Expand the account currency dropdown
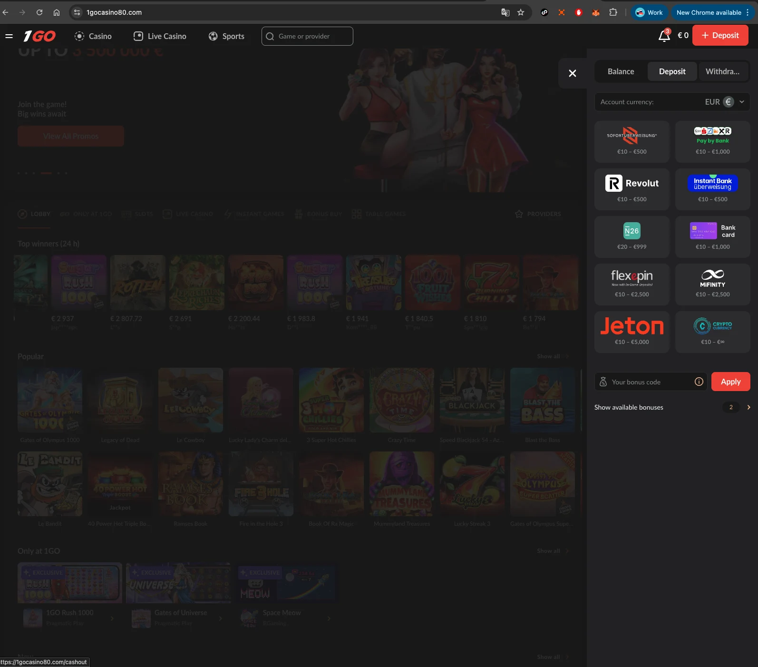 (741, 102)
